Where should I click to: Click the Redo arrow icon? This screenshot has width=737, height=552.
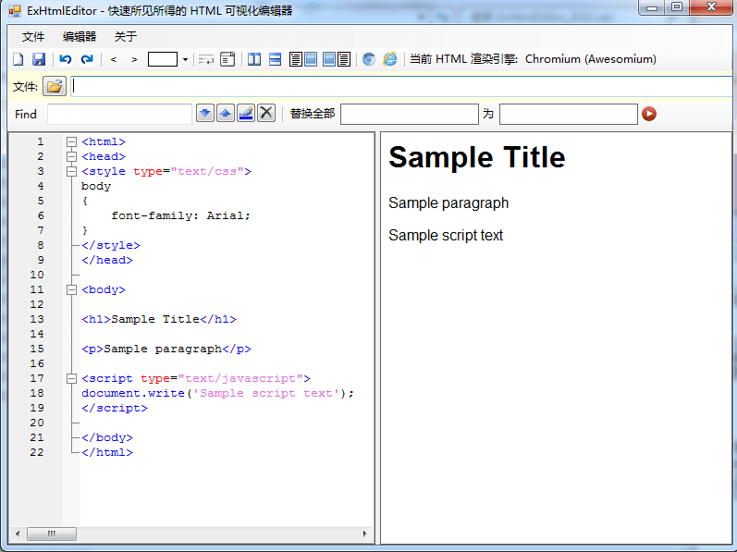pos(87,59)
